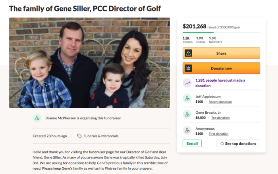Click Jeff Applebaum's donor avatar icon
The width and height of the screenshot is (278, 174).
187,99
